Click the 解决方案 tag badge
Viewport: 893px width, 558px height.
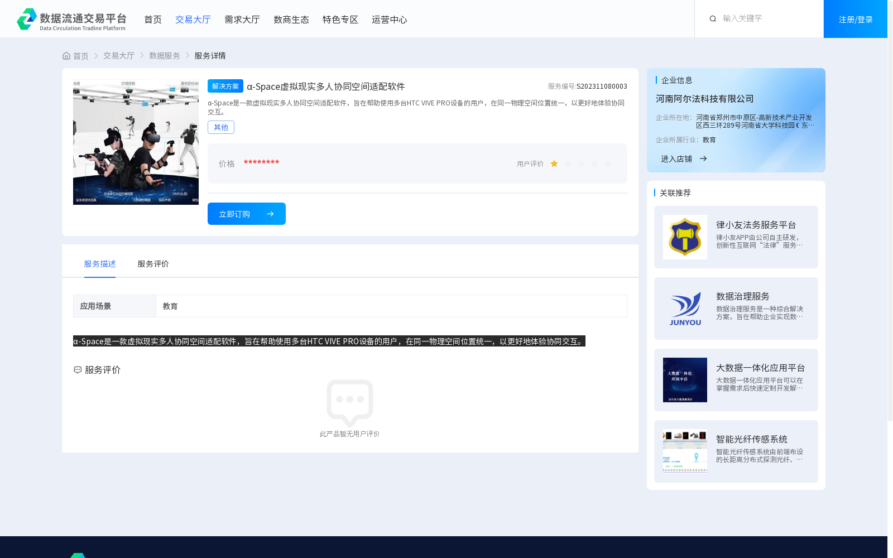click(x=225, y=86)
